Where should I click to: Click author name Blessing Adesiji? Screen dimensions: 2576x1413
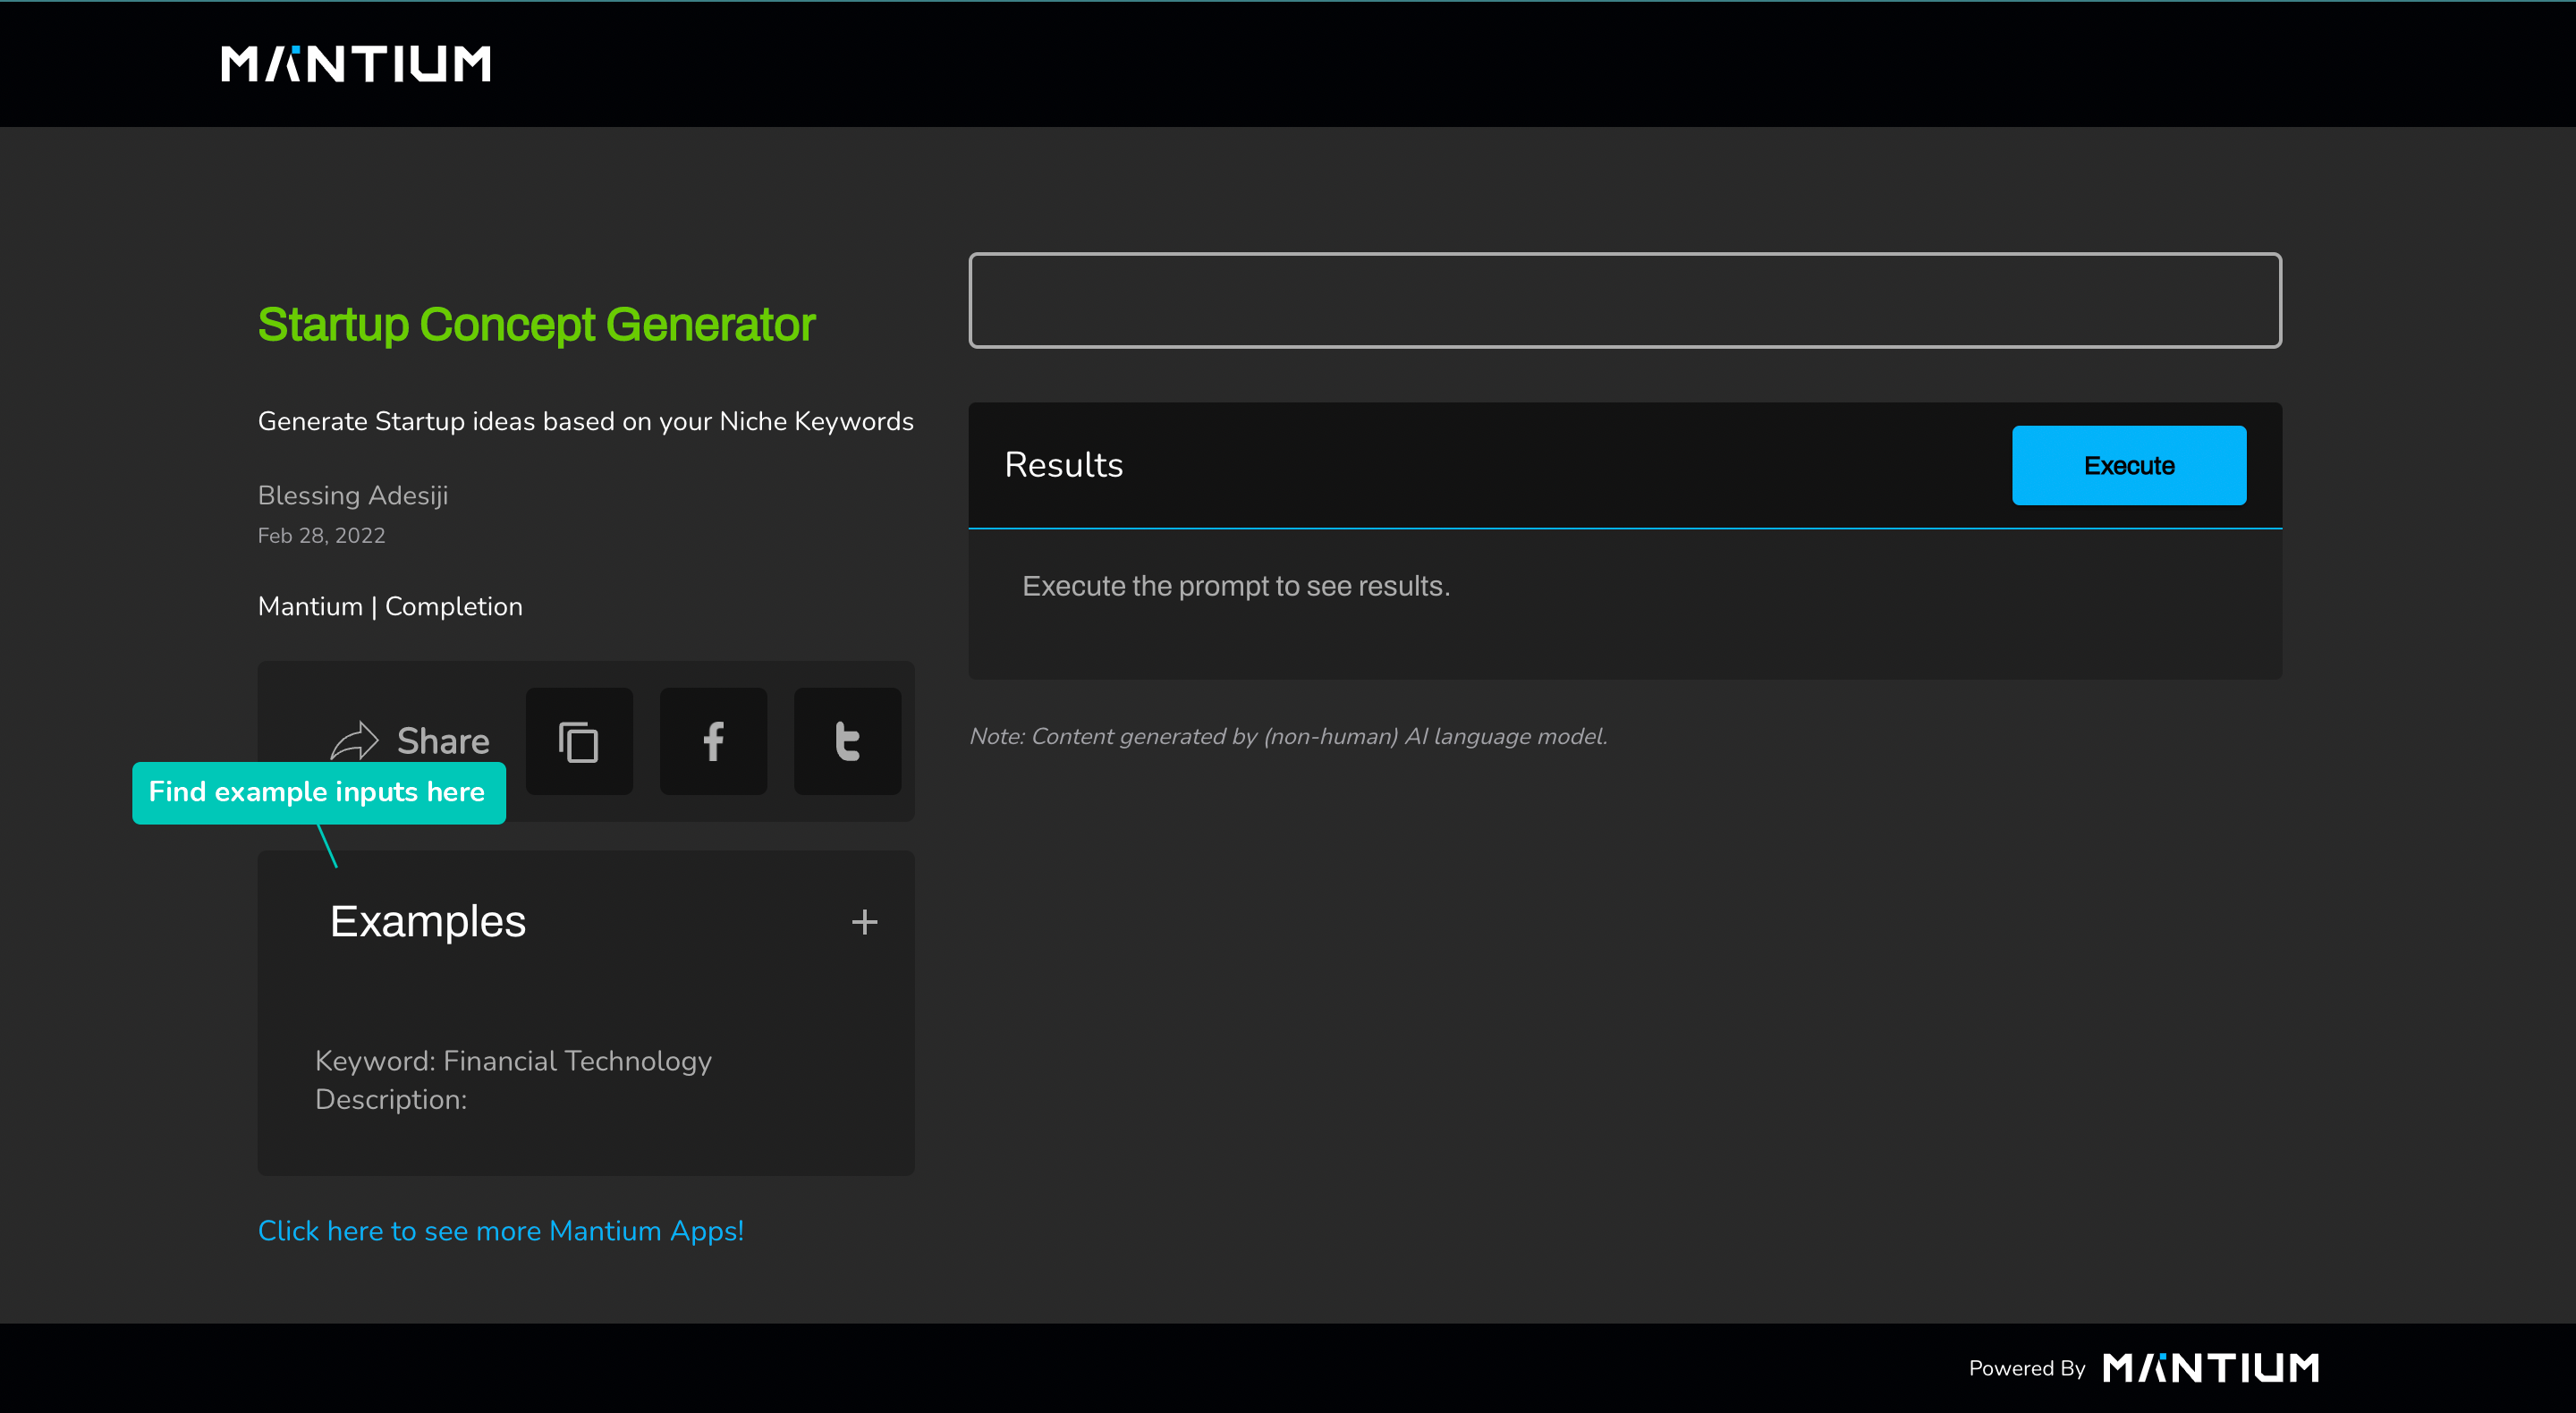coord(352,495)
